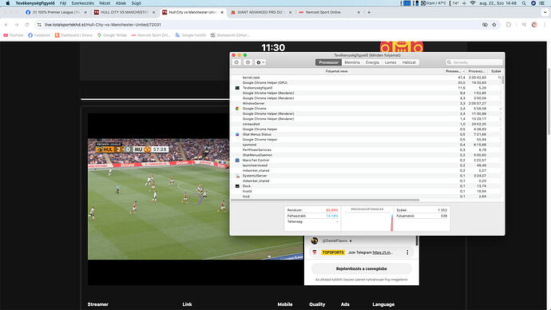Click the fan rpm temperature menu bar item
The width and height of the screenshot is (551, 310).
coord(434,3)
